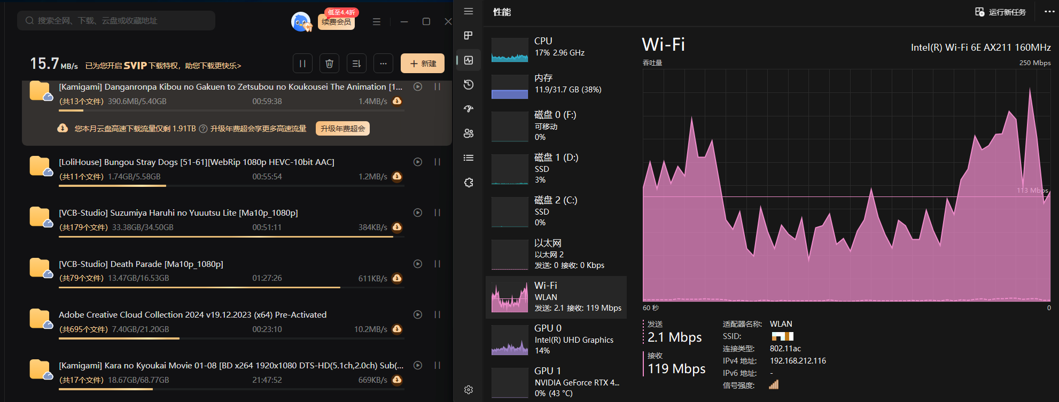The image size is (1059, 402).
Task: Open the hamburger menu in download manager title bar
Action: (x=377, y=22)
